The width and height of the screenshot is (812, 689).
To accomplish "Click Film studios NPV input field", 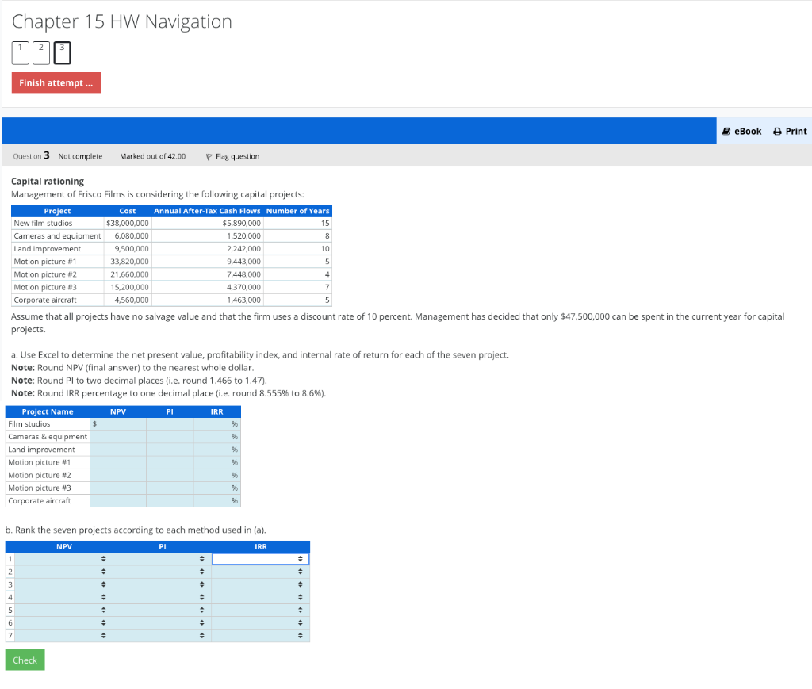I will click(x=118, y=424).
